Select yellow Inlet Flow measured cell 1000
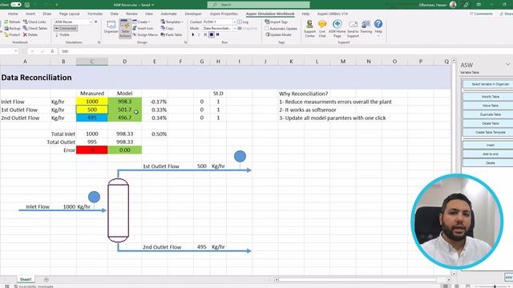This screenshot has height=288, width=513. pyautogui.click(x=92, y=102)
